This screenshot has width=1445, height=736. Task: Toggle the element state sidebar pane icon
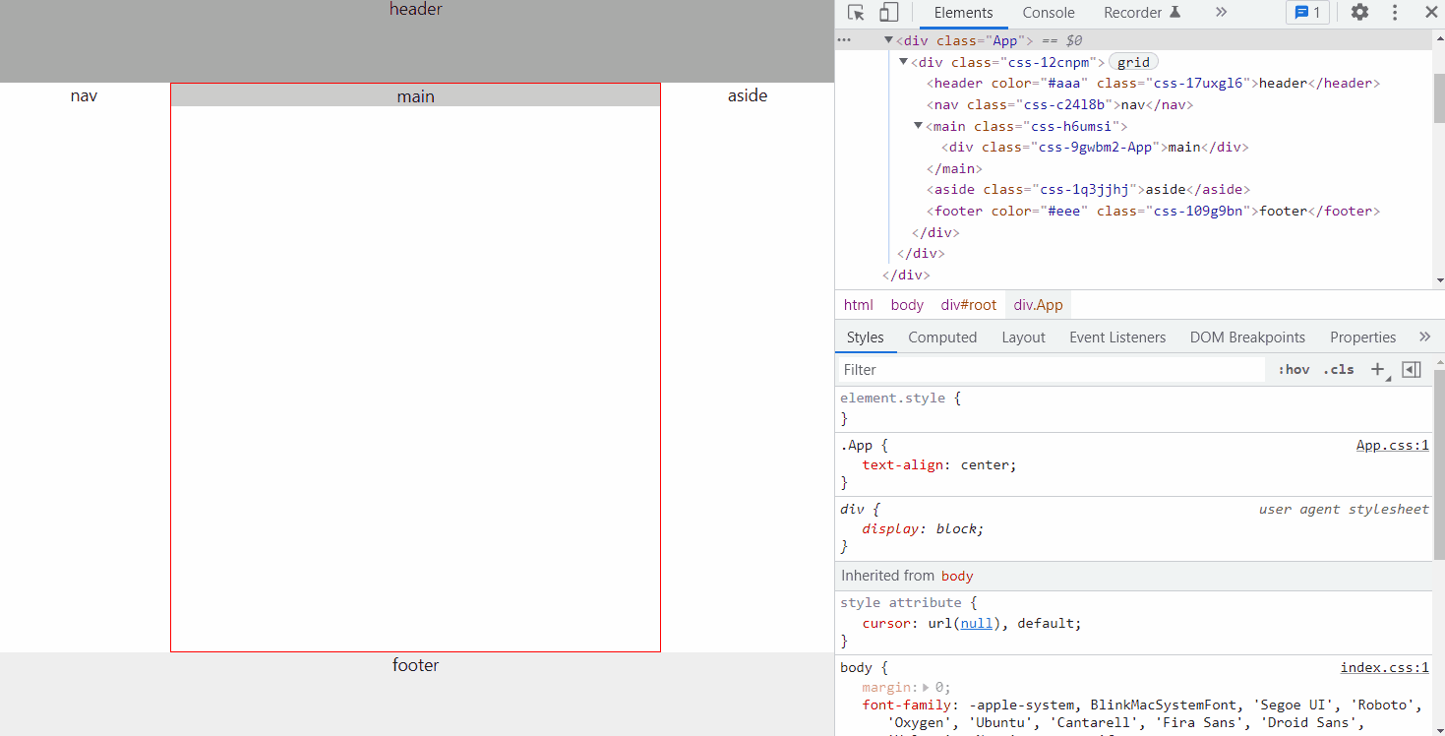point(1411,369)
